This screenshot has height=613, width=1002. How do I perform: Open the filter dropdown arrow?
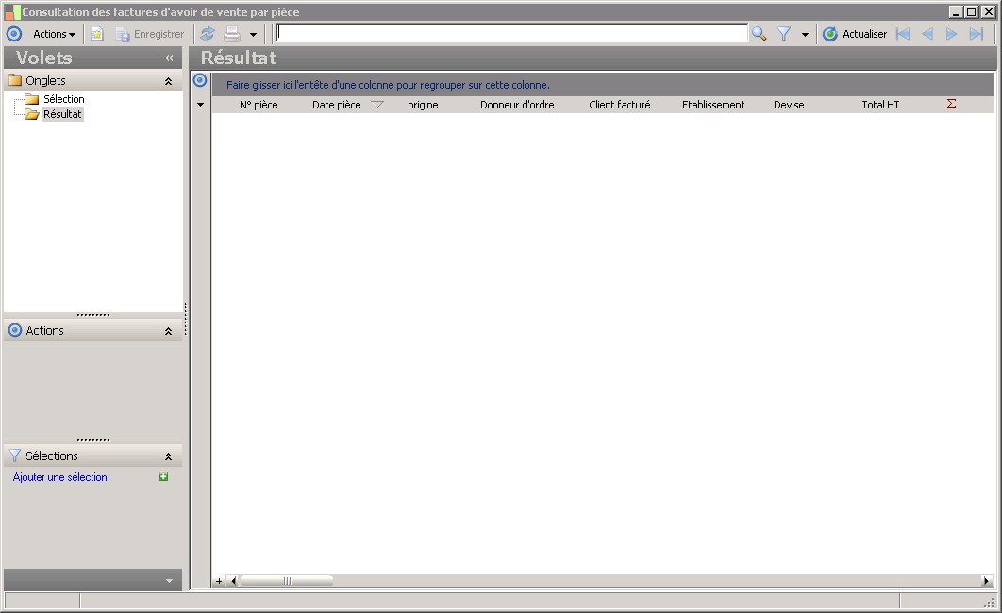[805, 35]
